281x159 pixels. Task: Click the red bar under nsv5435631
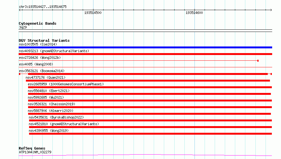pos(150,120)
